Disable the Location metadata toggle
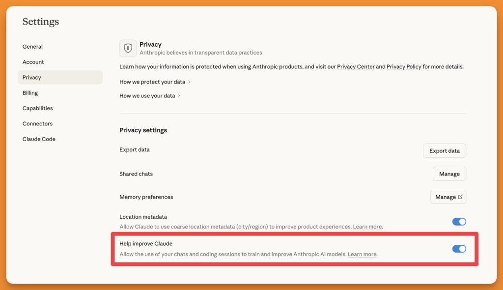 (459, 222)
